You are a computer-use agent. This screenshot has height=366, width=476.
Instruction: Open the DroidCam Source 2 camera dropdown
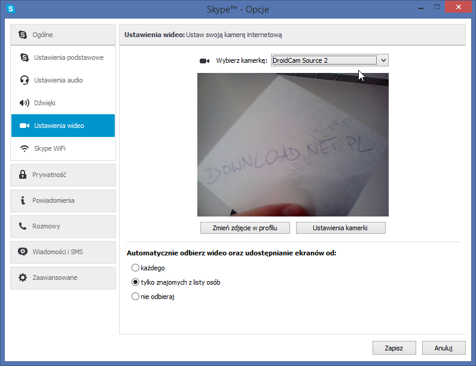pyautogui.click(x=329, y=60)
